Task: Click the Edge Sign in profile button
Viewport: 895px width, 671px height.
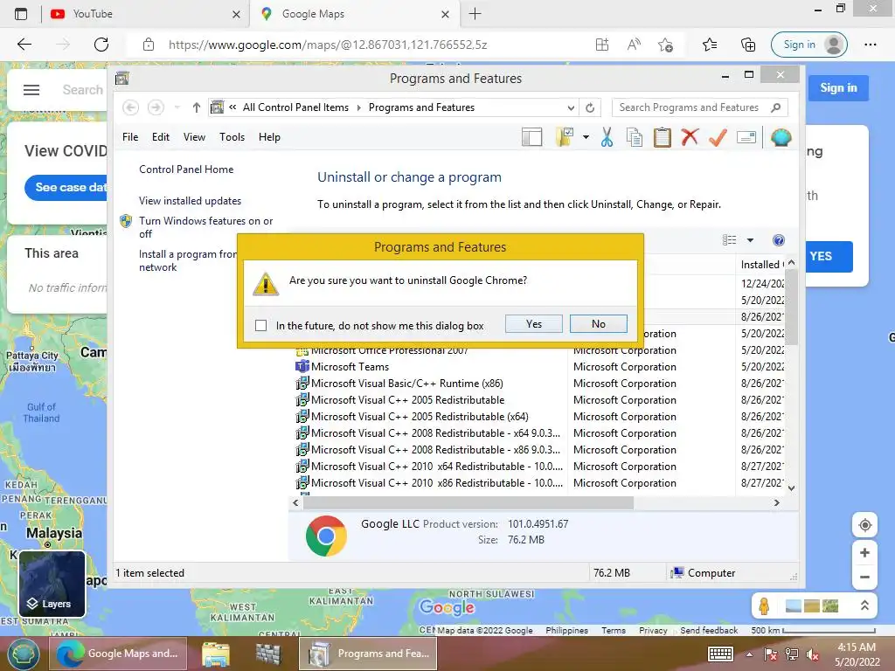Action: 809,45
